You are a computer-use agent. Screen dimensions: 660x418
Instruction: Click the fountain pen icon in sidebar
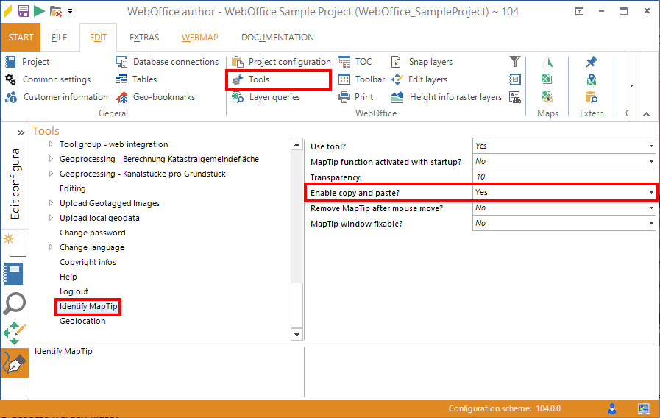pos(15,364)
